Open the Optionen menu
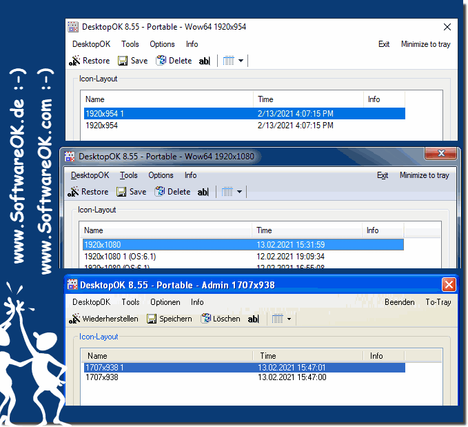Screen dimensions: 468x427 pyautogui.click(x=165, y=302)
